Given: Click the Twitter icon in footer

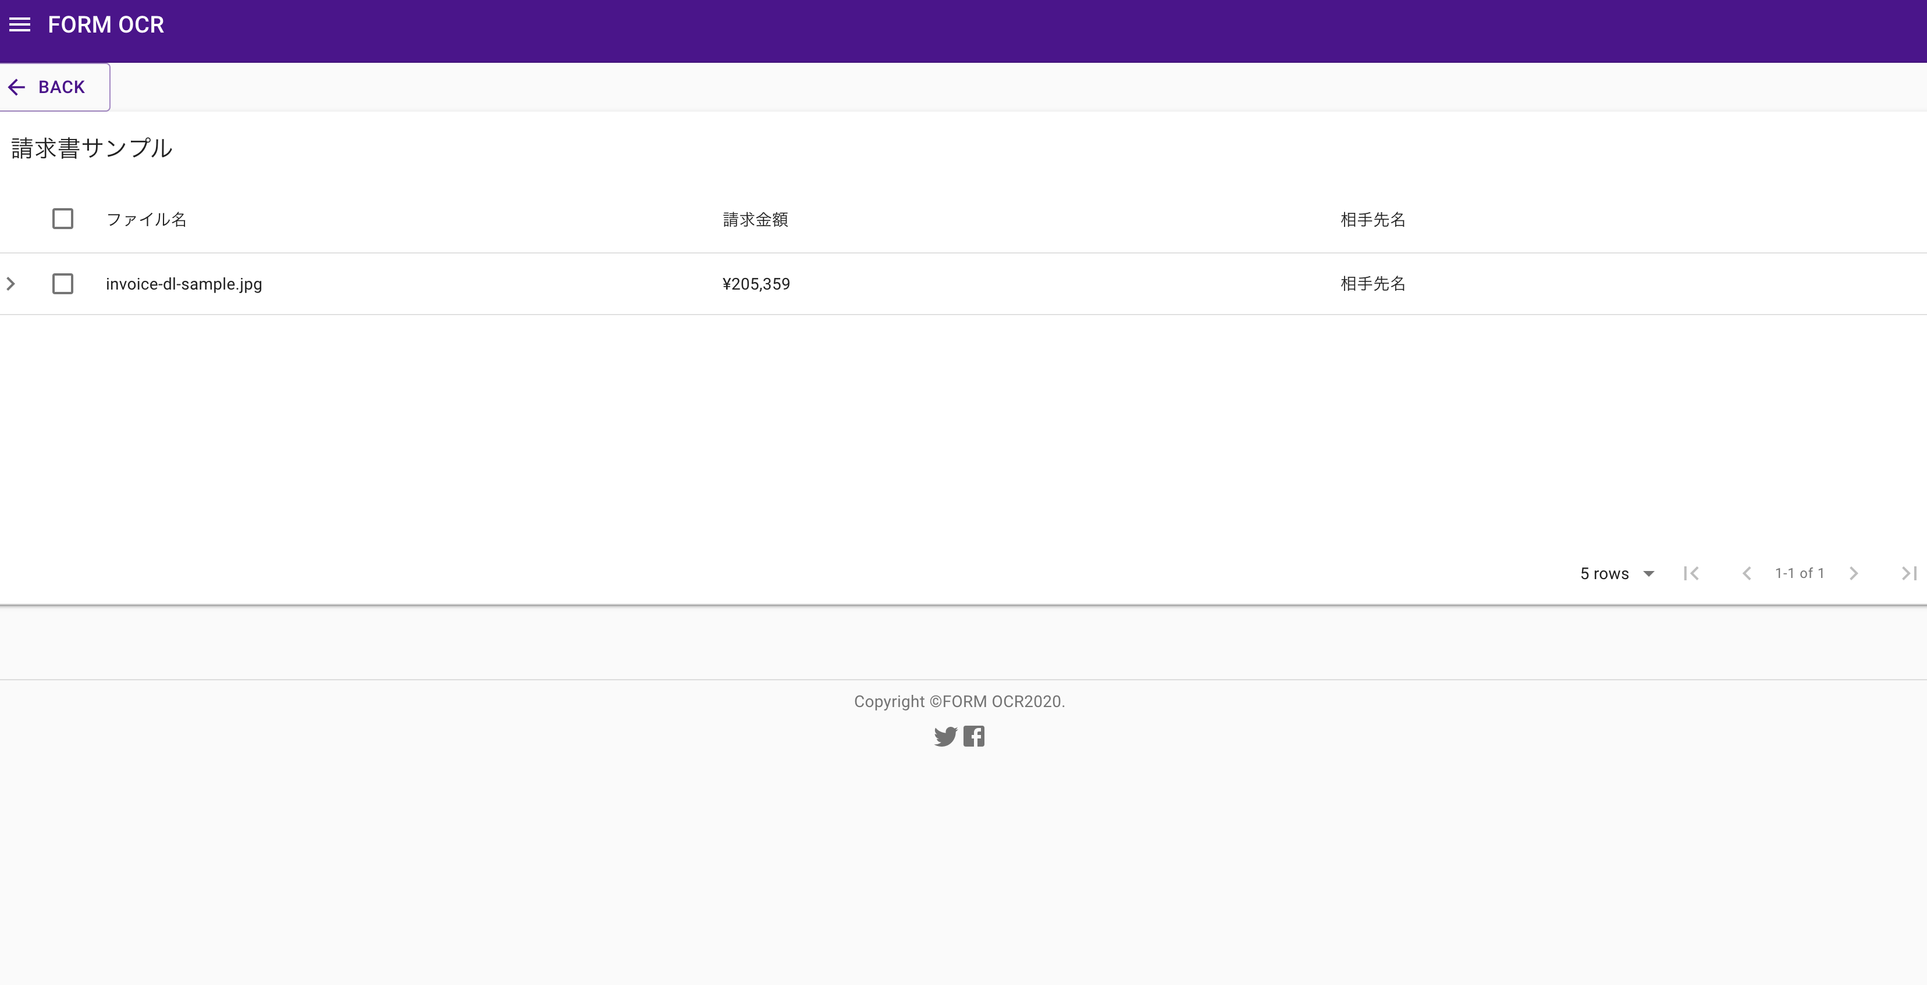Looking at the screenshot, I should 945,737.
